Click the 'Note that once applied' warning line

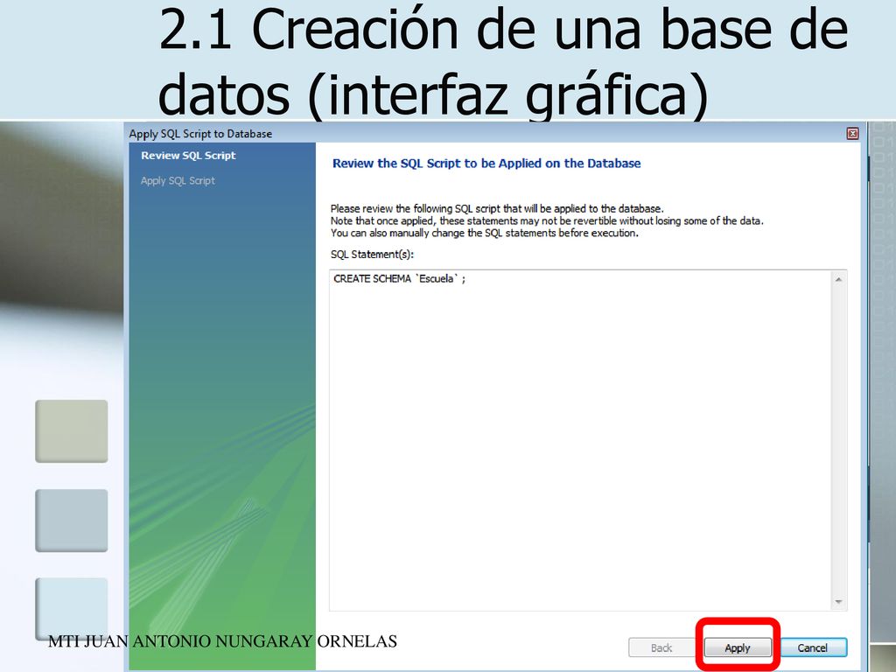(x=547, y=220)
